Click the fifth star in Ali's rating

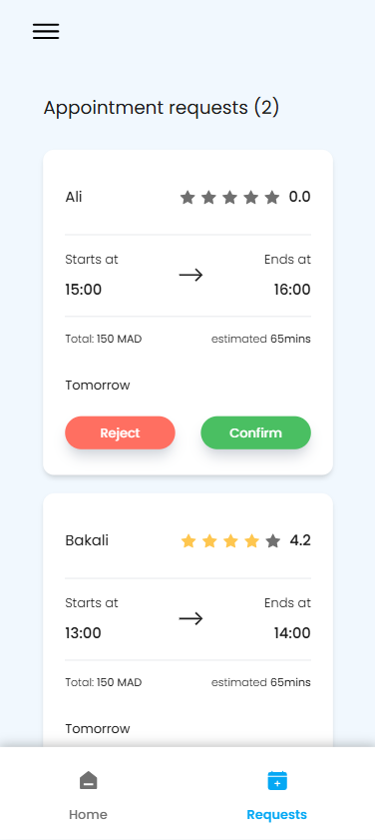pos(272,198)
